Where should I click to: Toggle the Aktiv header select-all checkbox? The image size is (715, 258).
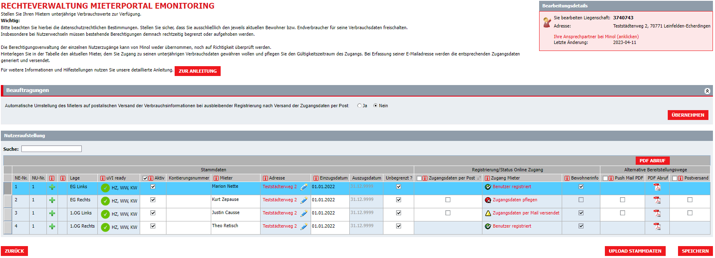(x=145, y=178)
